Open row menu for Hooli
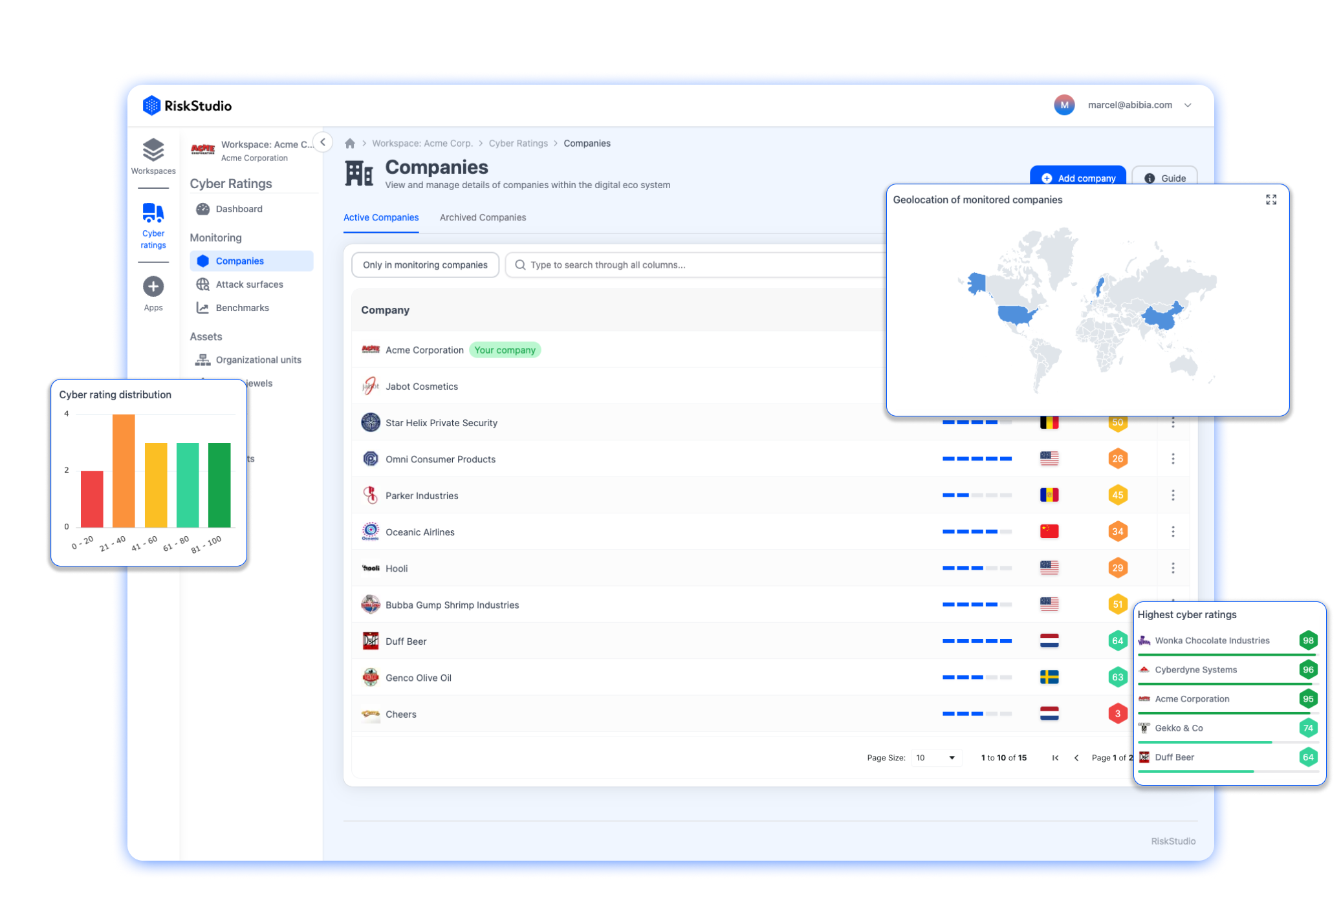 tap(1173, 568)
